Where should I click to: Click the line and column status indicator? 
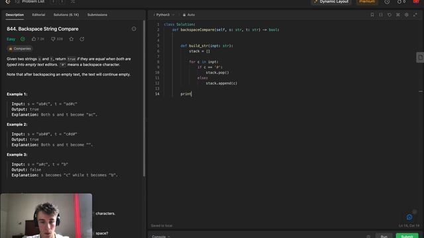[x=409, y=225]
